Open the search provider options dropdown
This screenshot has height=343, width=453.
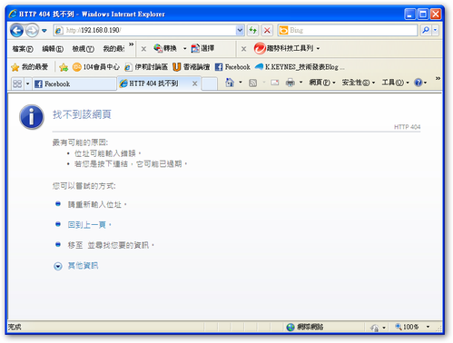tap(435, 30)
